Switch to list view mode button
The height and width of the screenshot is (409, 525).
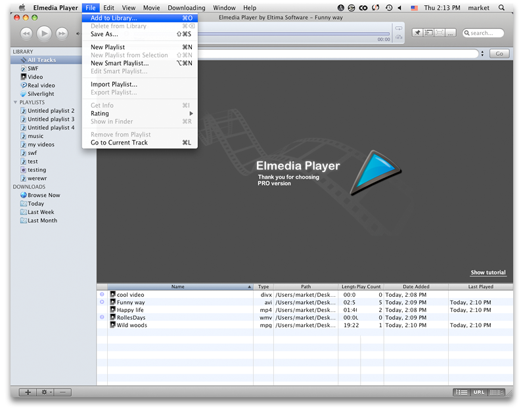click(x=462, y=393)
